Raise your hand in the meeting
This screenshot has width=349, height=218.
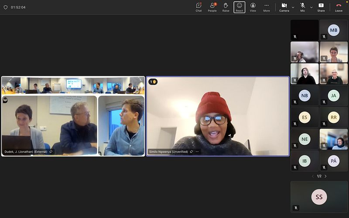(x=226, y=7)
